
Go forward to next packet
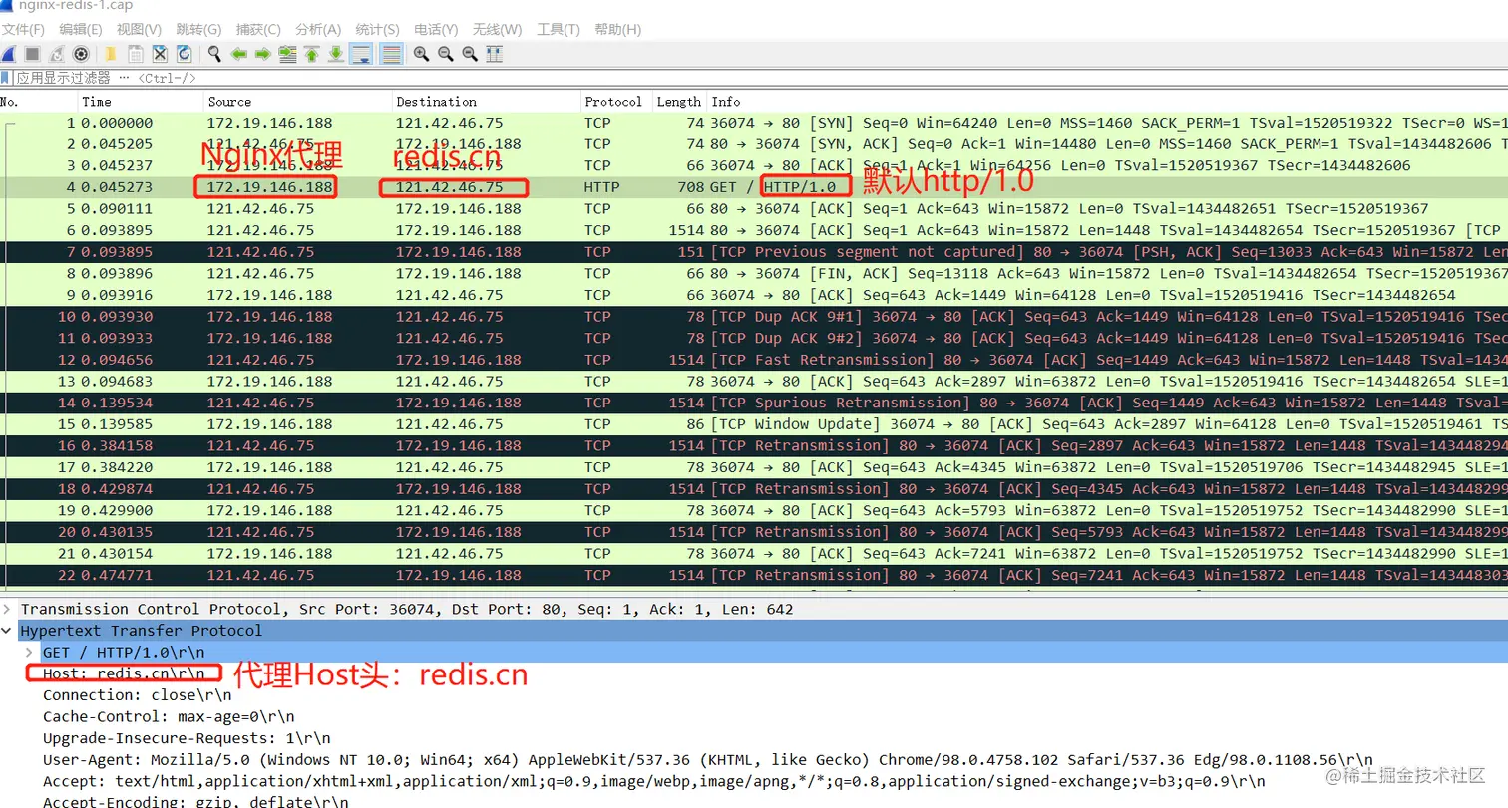point(263,54)
